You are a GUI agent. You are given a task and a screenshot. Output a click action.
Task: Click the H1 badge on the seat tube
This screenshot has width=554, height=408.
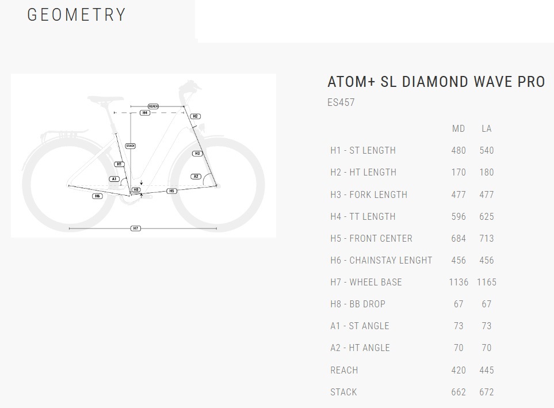click(x=119, y=165)
